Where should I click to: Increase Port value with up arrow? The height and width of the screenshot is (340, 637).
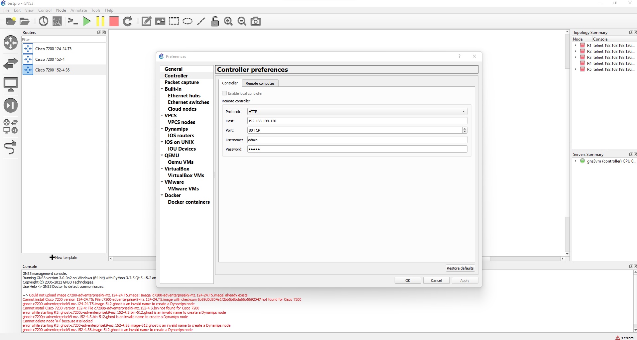pos(465,129)
